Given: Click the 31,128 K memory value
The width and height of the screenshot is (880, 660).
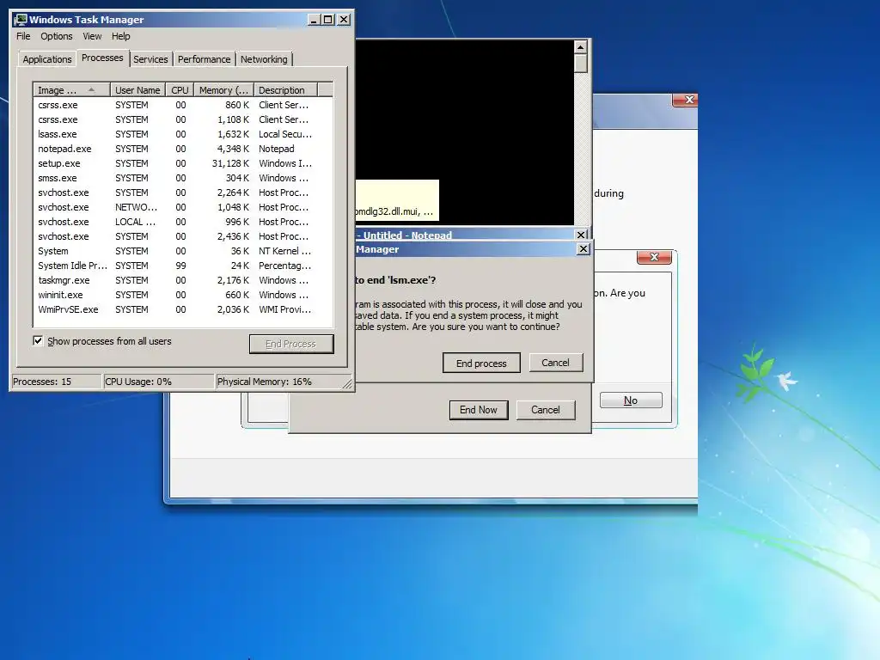Looking at the screenshot, I should click(x=230, y=163).
